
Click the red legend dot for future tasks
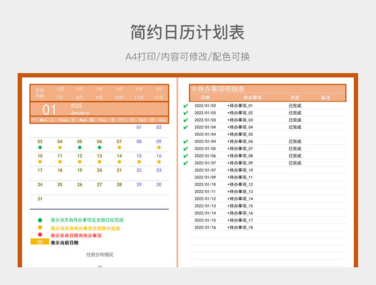(x=40, y=234)
